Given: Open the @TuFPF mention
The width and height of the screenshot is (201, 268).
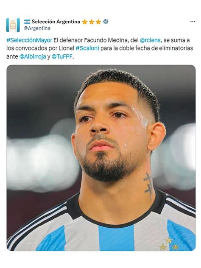Looking at the screenshot, I should tap(62, 56).
